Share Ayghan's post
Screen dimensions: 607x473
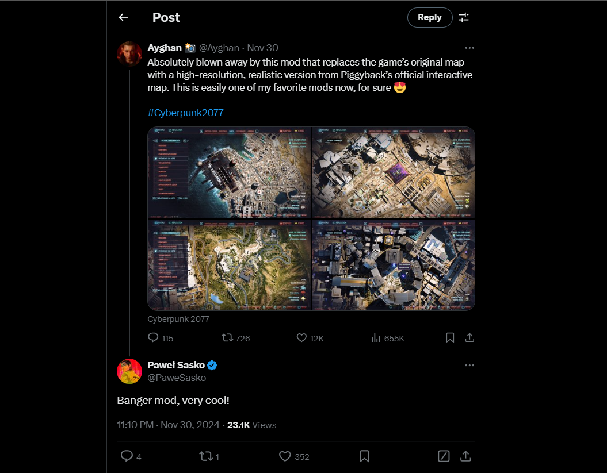coord(469,338)
